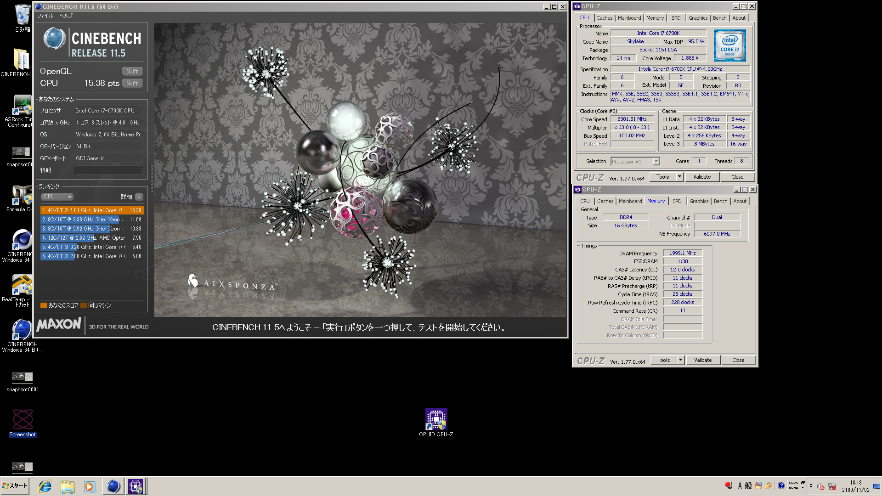The image size is (882, 496).
Task: Click the Show Desktop button at the taskbar end
Action: pos(877,486)
